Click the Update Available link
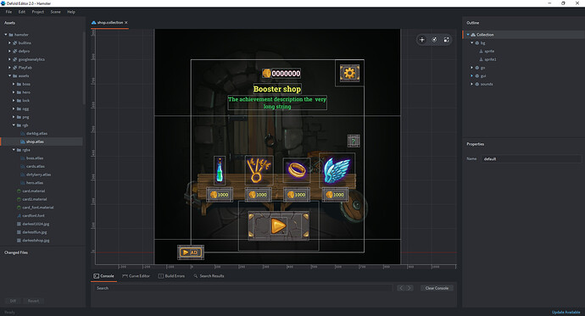Viewport: 585px width, 316px height. [x=566, y=313]
